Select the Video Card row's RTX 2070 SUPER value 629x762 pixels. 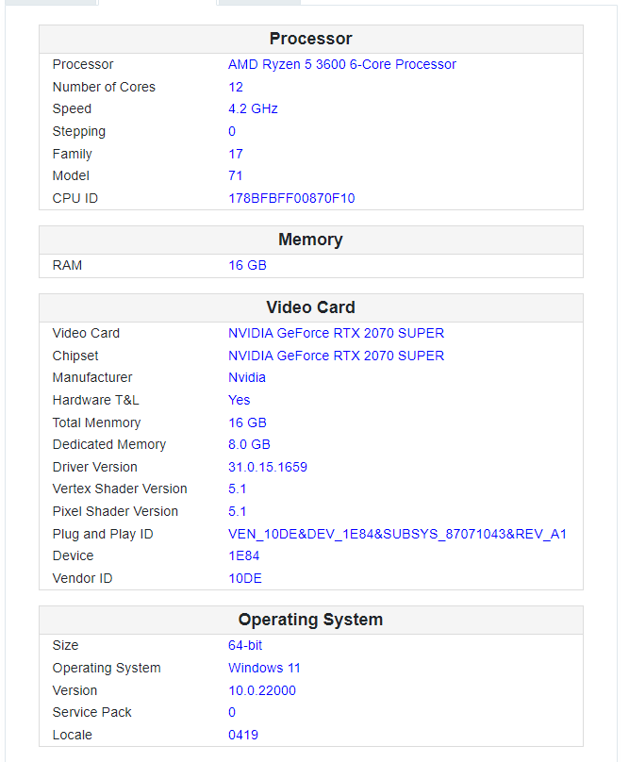point(337,334)
